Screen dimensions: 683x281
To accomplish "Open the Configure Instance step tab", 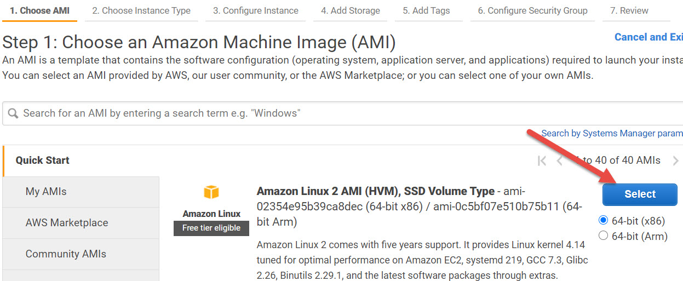I will point(256,10).
